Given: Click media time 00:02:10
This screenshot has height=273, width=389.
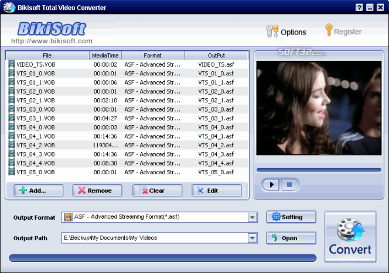Looking at the screenshot, I should click(105, 101).
